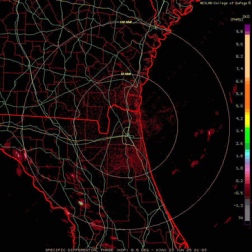Pick the gray bottom segment of color bar

point(247,213)
